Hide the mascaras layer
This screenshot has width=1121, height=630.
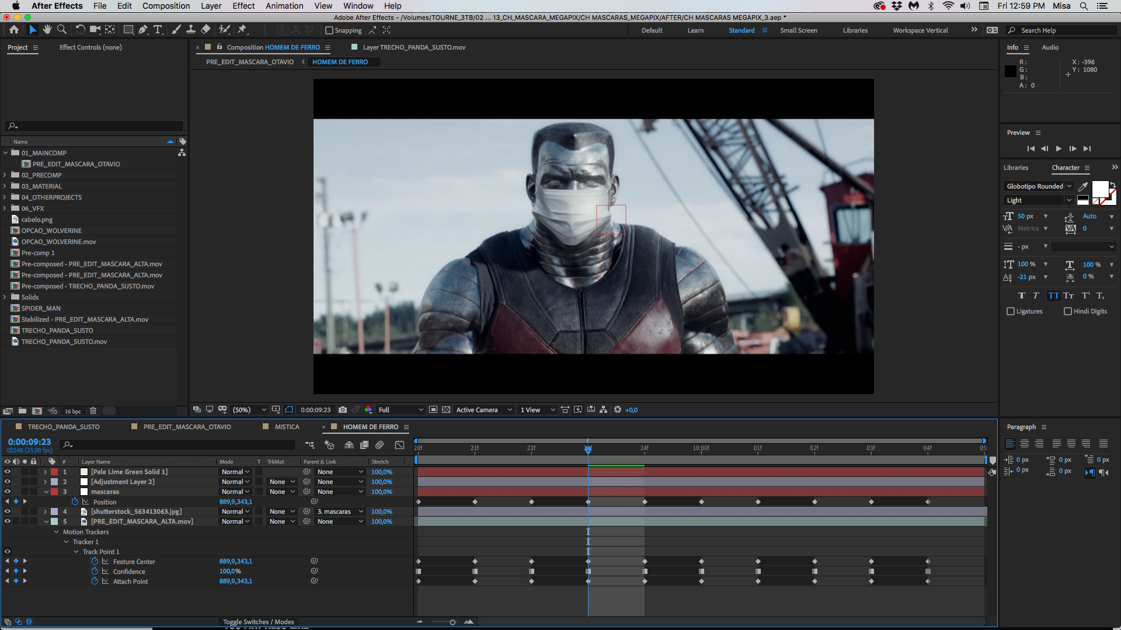point(8,492)
